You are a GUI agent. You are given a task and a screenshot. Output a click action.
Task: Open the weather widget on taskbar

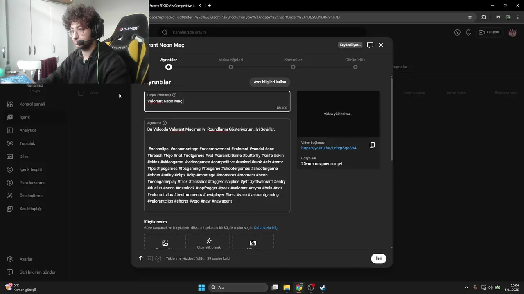pos(20,287)
